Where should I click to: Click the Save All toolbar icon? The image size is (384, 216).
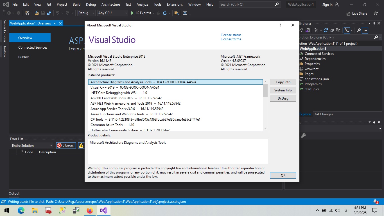tap(49, 13)
